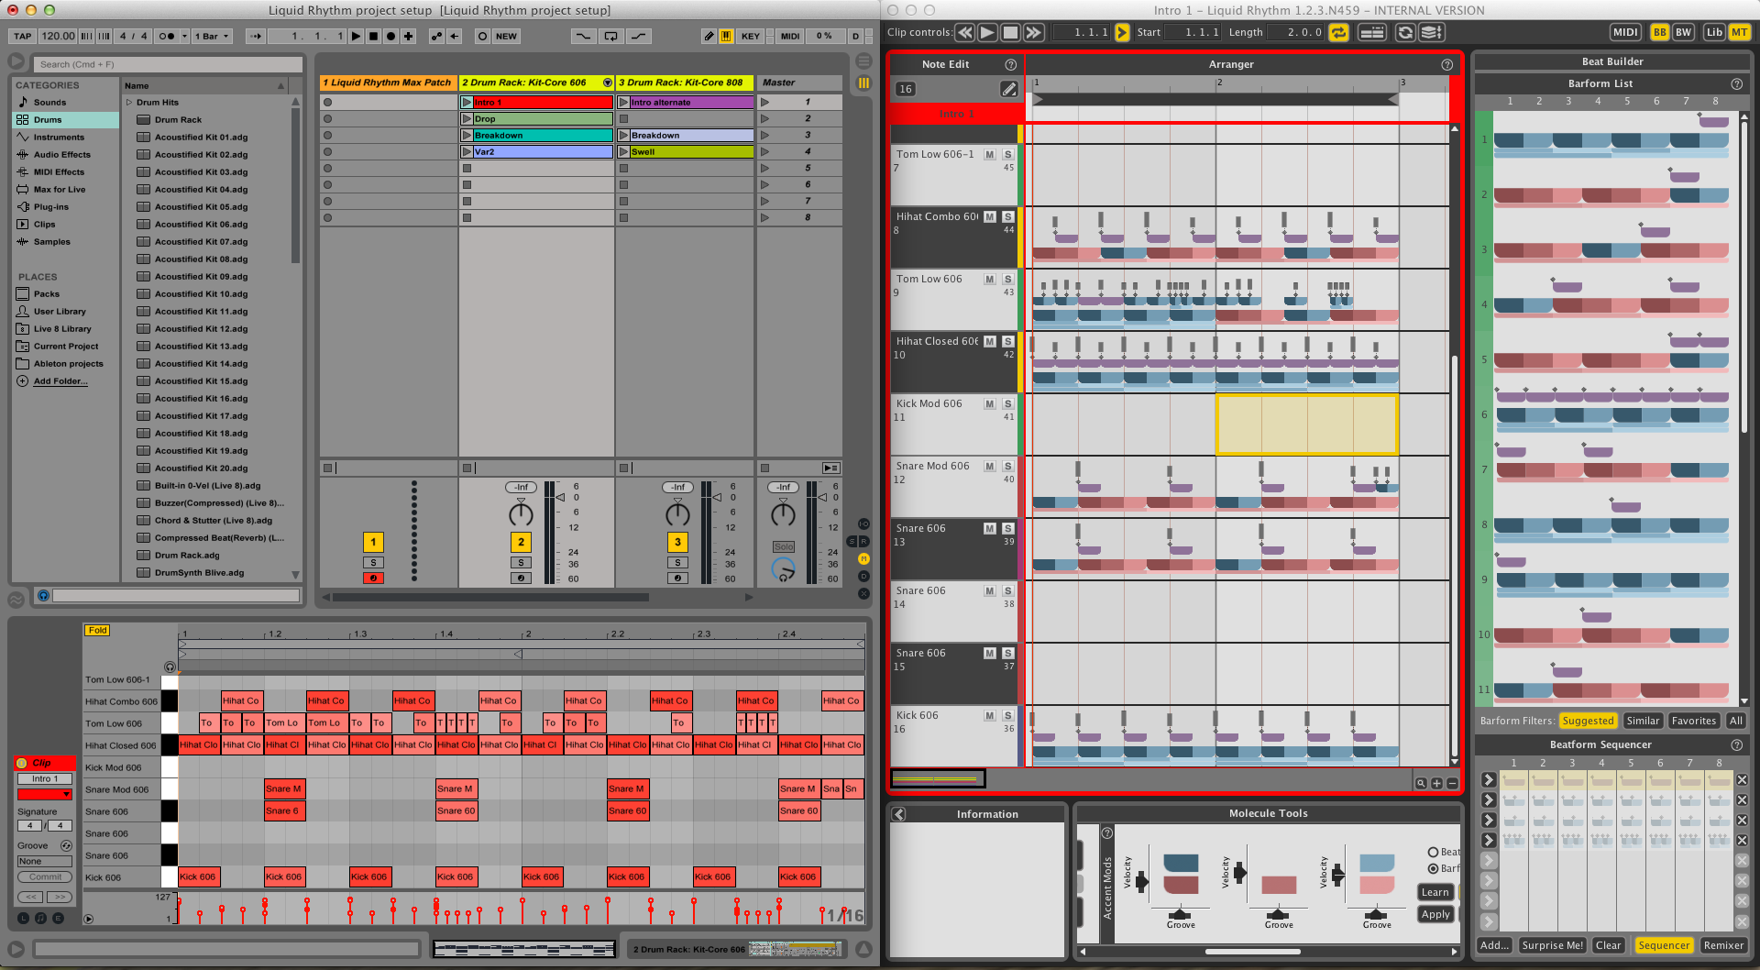Click the yellow play-from-position arrow icon
This screenshot has height=970, width=1760.
tap(1122, 32)
